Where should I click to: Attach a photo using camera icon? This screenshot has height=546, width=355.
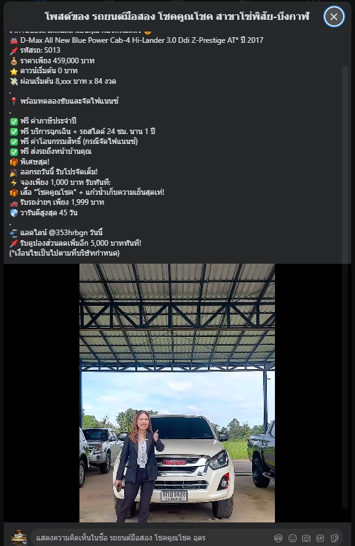click(x=306, y=538)
